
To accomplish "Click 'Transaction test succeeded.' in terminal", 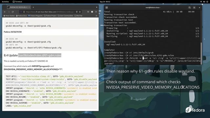I will coord(120,23).
